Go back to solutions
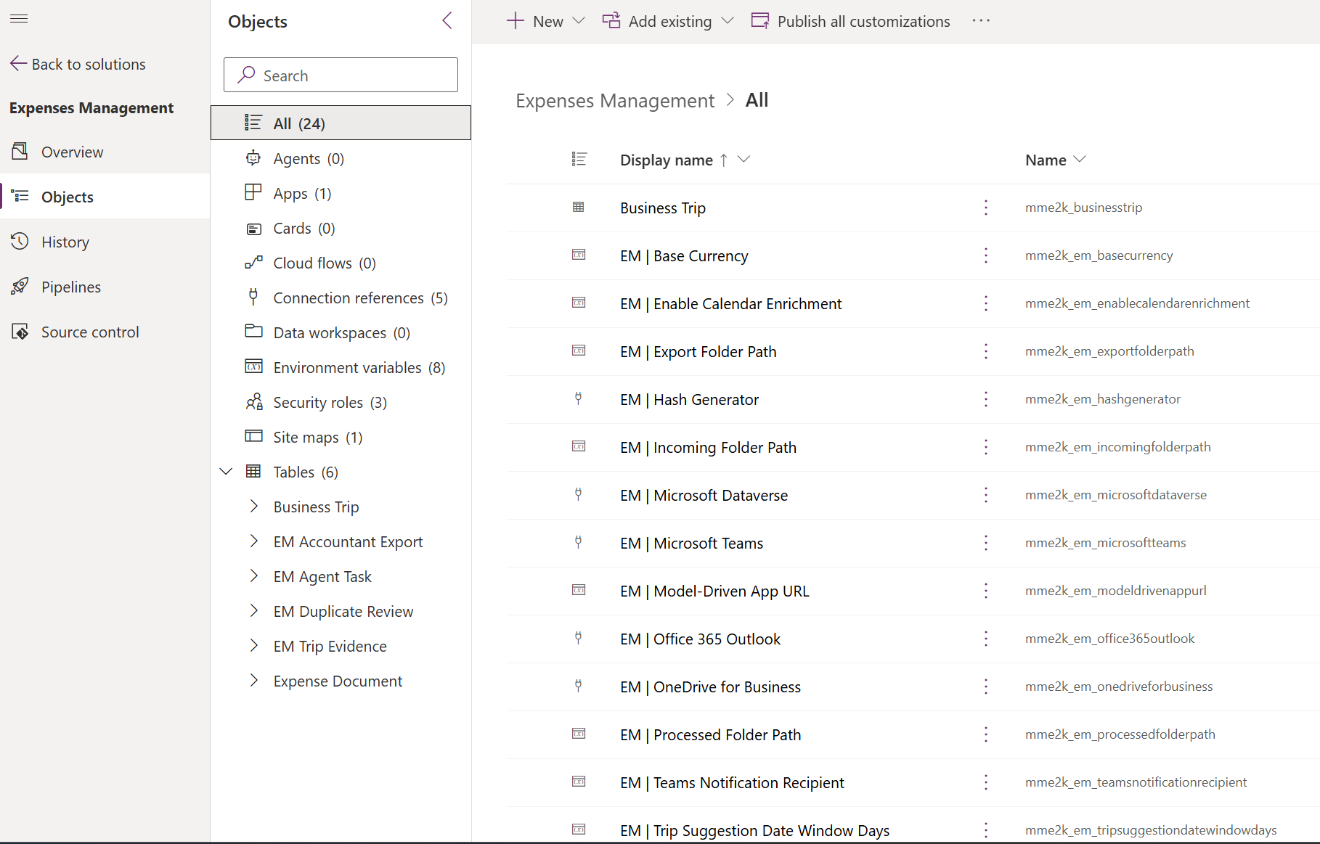1320x844 pixels. (x=78, y=64)
